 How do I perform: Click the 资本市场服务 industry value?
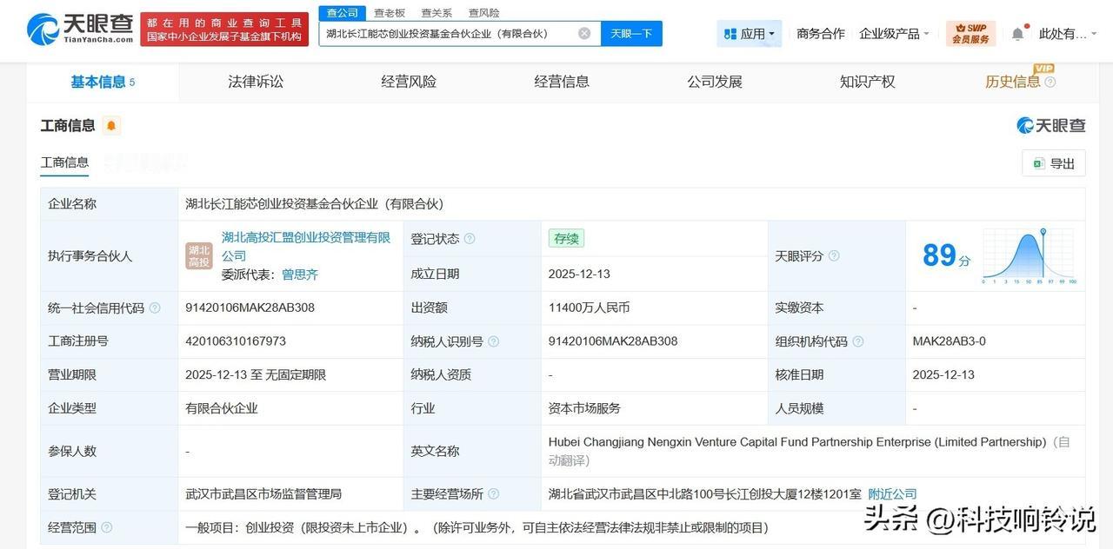point(584,408)
